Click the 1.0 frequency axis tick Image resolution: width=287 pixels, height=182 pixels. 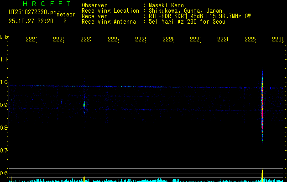tap(4, 82)
